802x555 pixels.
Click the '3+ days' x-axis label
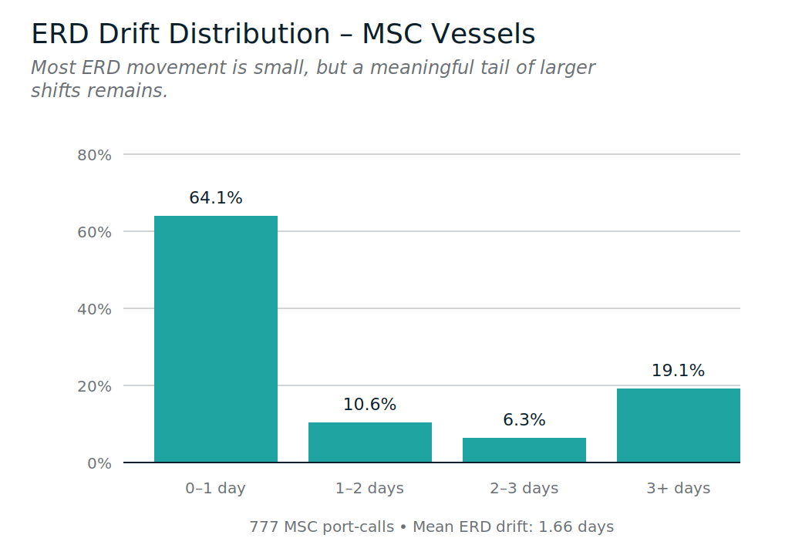click(x=679, y=489)
